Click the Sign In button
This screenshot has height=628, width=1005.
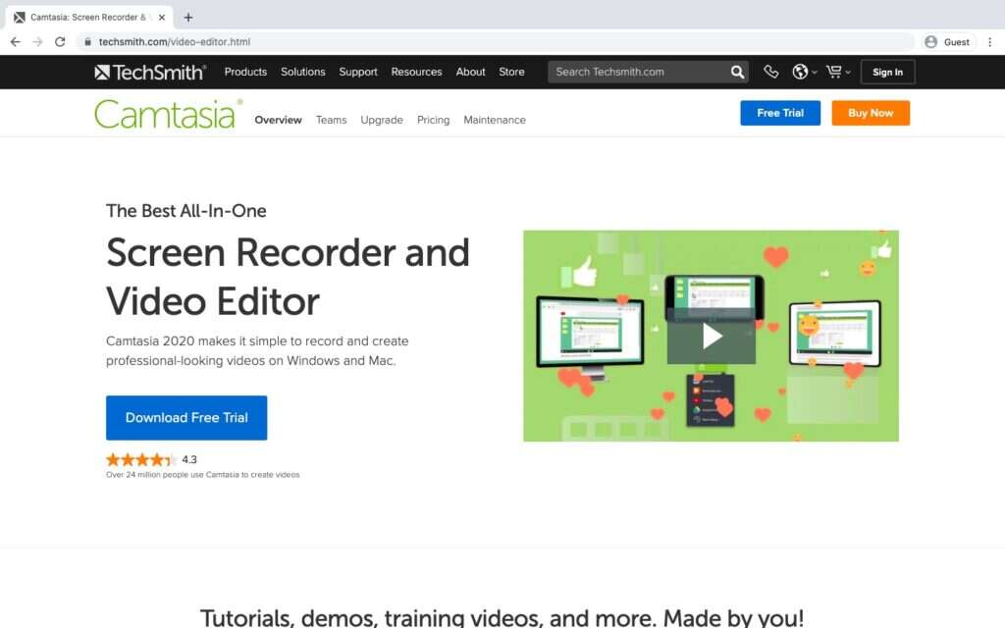coord(887,71)
